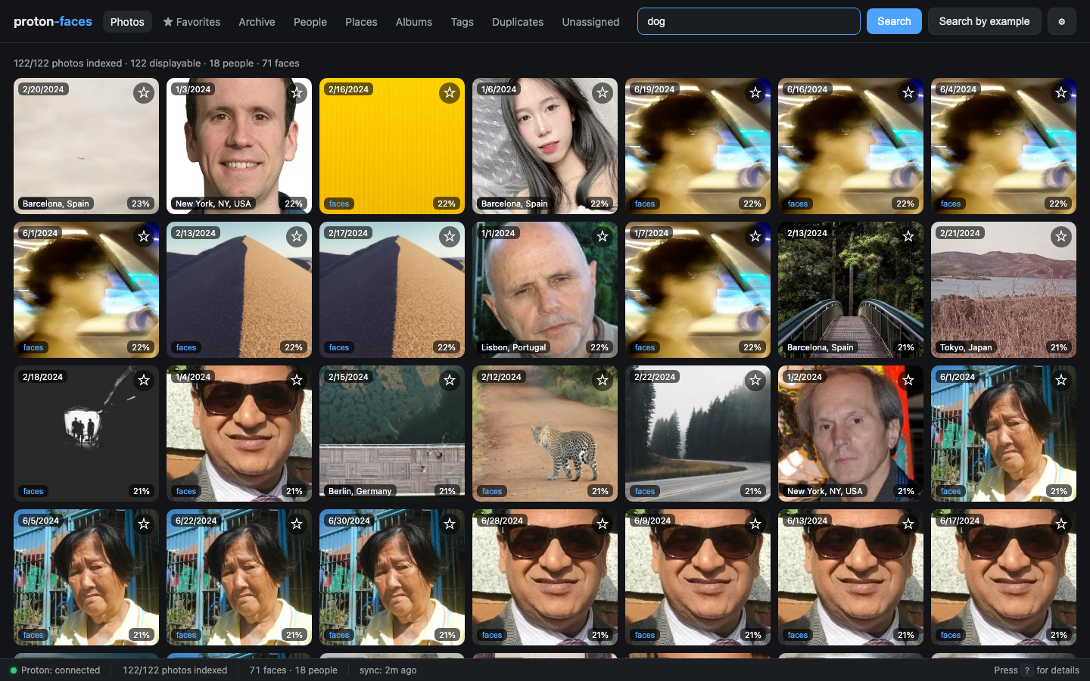The image size is (1090, 681).
Task: View the Duplicates tab
Action: coord(518,22)
